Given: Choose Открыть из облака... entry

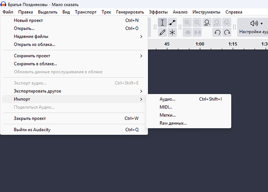Looking at the screenshot, I should (x=74, y=45).
